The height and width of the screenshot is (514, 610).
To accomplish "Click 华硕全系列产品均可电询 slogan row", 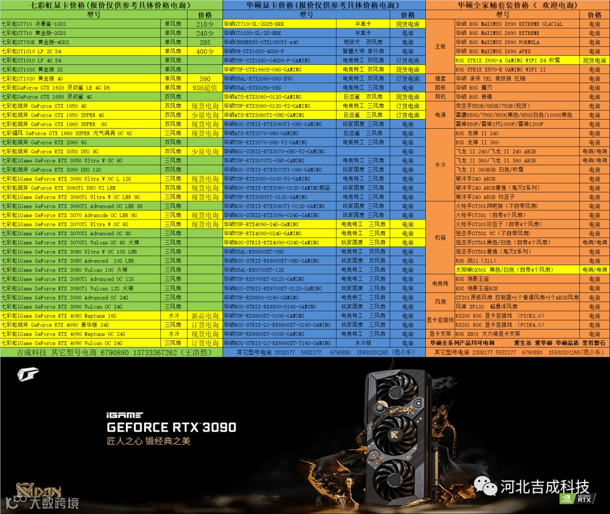I will [518, 343].
